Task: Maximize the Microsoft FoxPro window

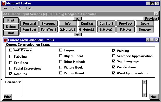Action: tap(153, 3)
